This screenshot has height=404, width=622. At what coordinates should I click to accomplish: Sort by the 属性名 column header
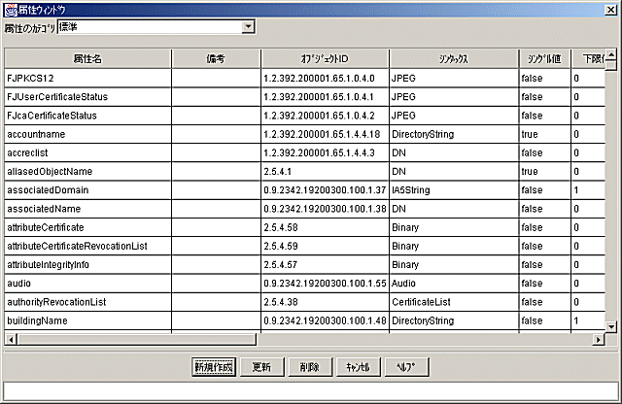(87, 58)
